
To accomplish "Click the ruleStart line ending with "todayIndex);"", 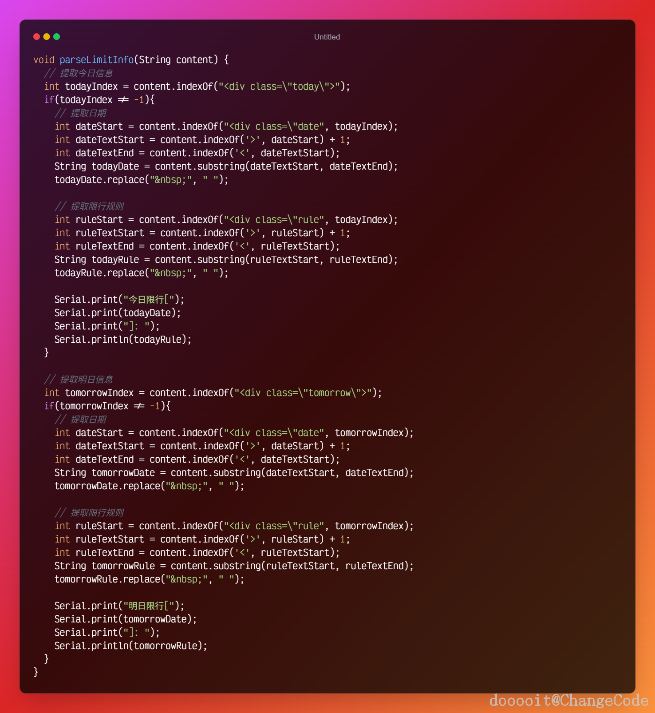I will point(226,220).
